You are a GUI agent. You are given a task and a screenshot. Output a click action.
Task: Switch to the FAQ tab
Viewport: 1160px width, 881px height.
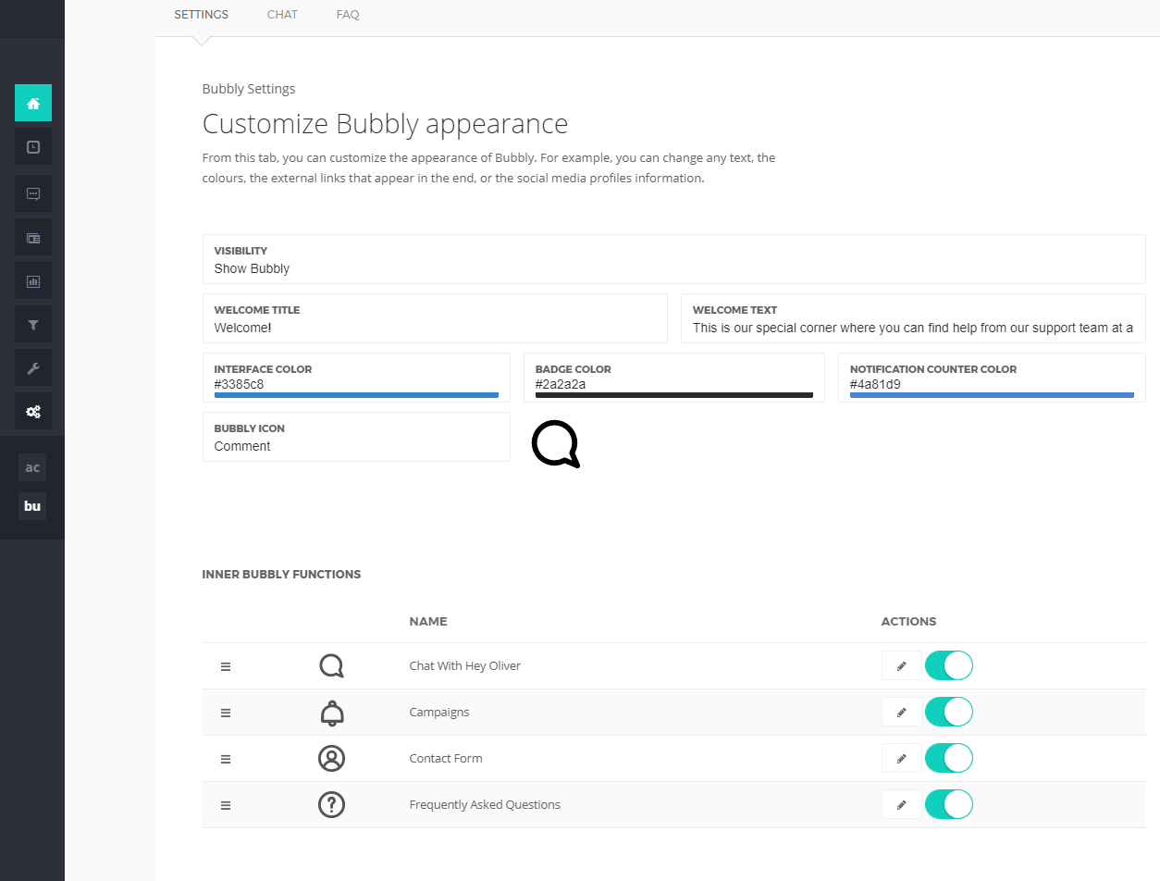click(348, 15)
